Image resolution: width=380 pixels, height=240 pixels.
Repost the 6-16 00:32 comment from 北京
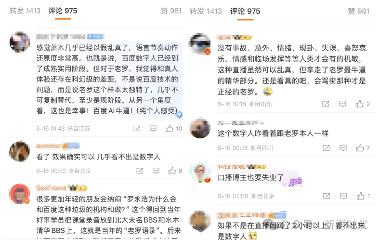pyautogui.click(x=140, y=171)
